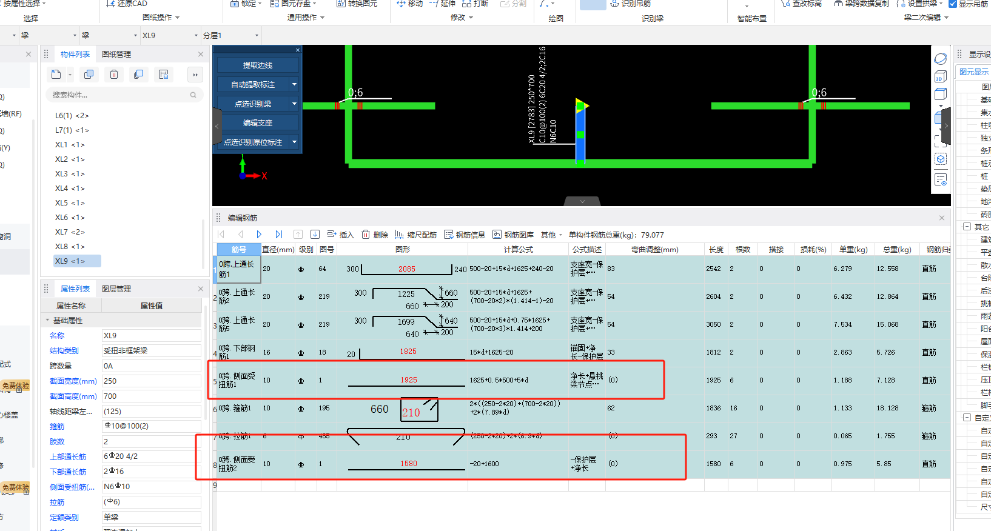Click the 点选识别原位标注 button

tap(253, 142)
